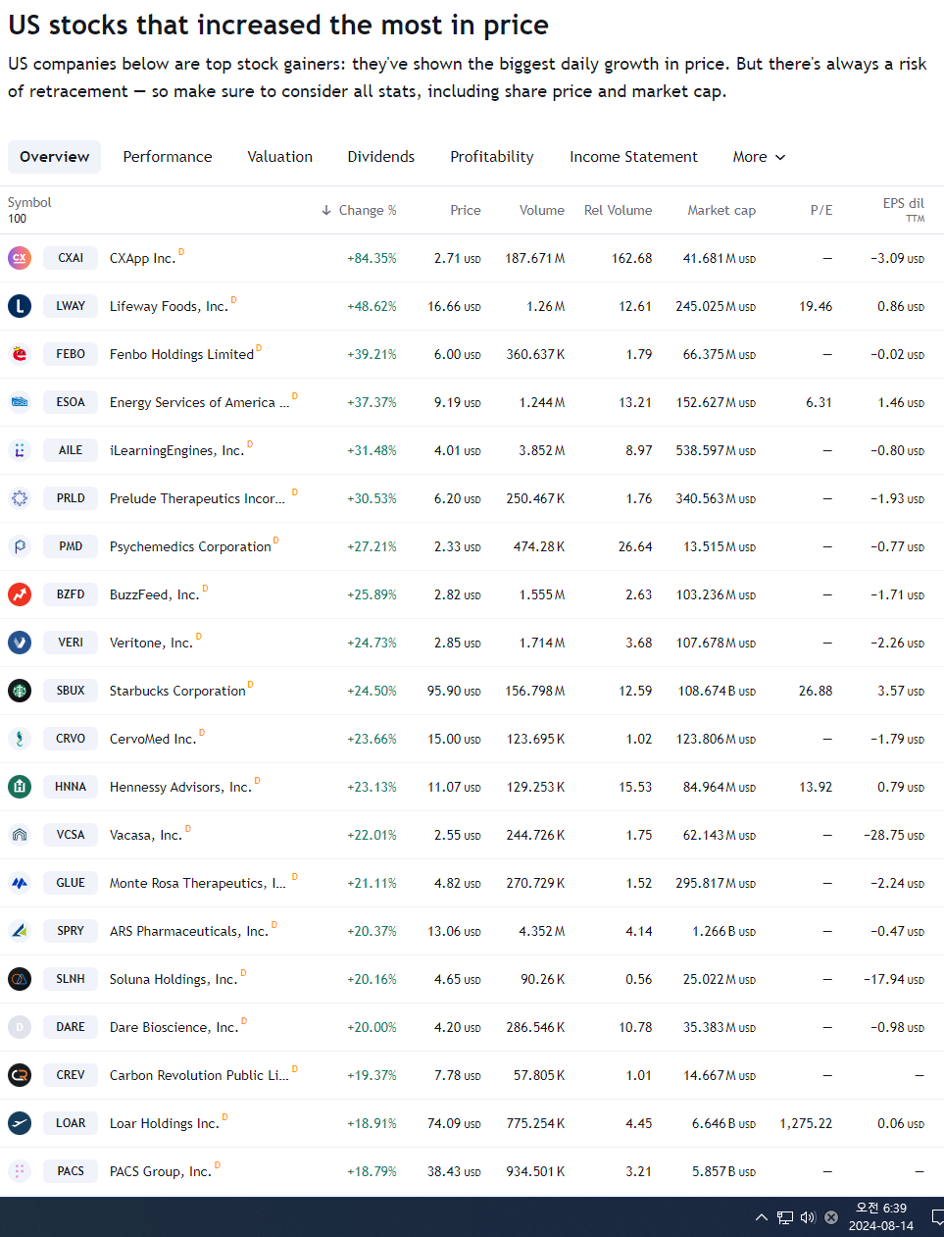The width and height of the screenshot is (944, 1237).
Task: Switch to the Income Statement tab
Action: 634,157
